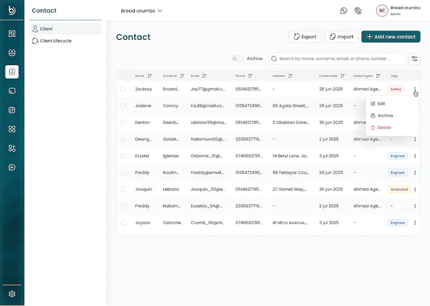This screenshot has width=430, height=306.
Task: Open the AI chat icon in the sidebar
Action: pos(12,167)
